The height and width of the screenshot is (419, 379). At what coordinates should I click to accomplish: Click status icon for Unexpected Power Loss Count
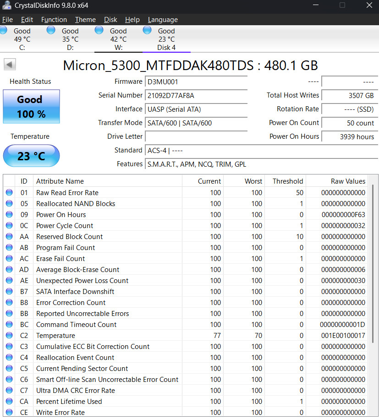[9, 280]
